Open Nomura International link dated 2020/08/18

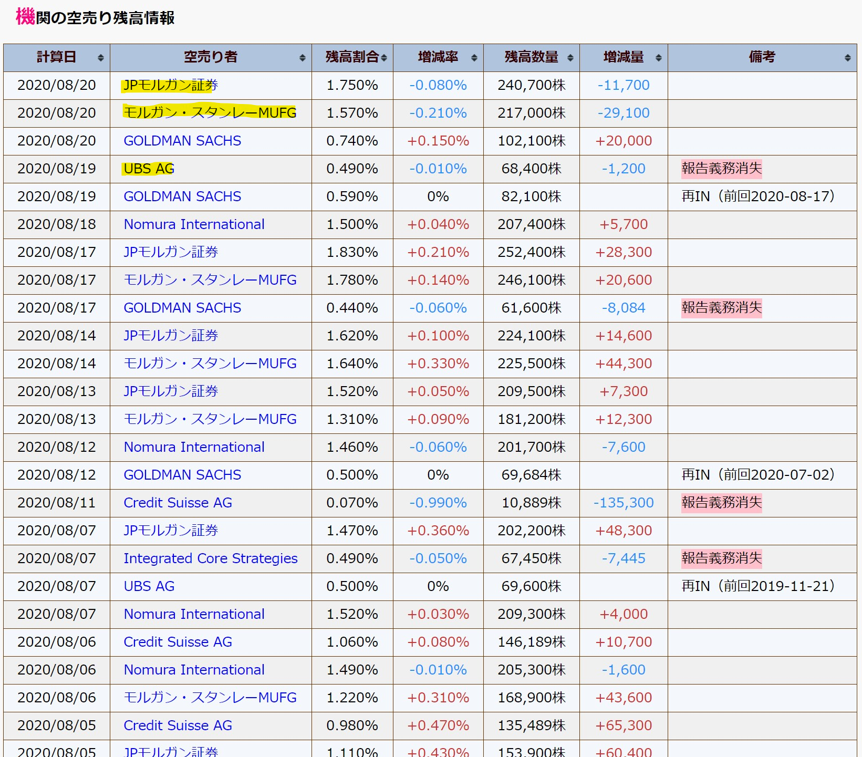click(x=194, y=224)
